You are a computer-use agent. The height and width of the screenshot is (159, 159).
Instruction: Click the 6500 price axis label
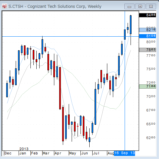click(151, 124)
